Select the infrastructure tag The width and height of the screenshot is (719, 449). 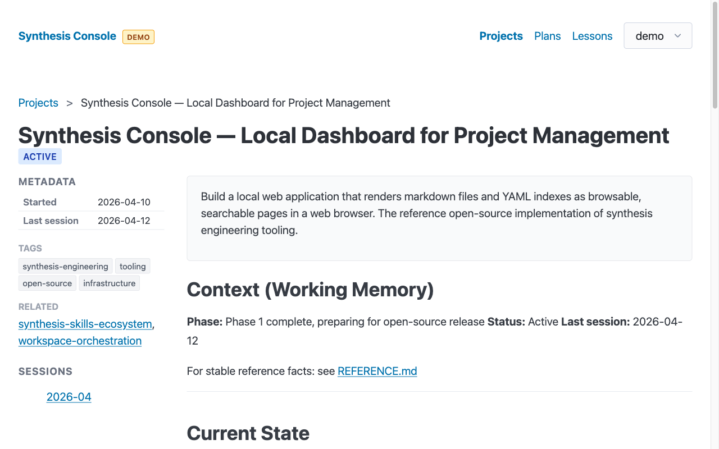(x=109, y=283)
